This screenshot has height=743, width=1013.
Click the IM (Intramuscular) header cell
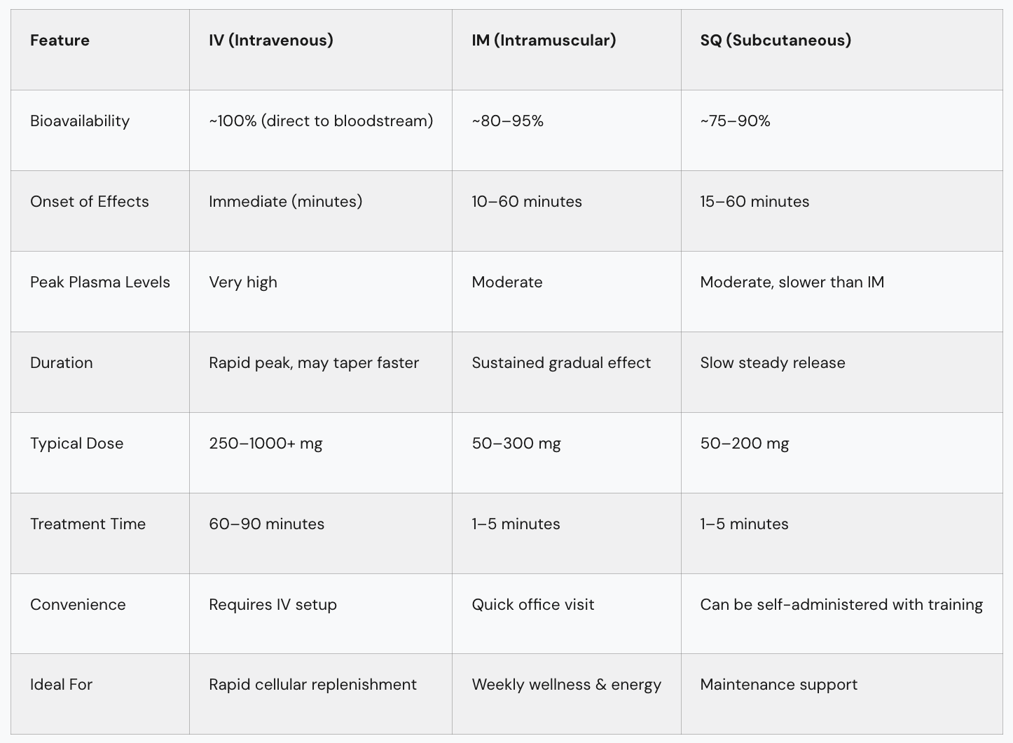(544, 41)
